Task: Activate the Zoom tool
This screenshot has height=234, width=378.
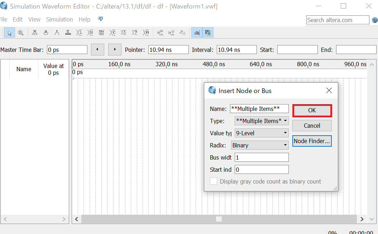Action: (20, 33)
